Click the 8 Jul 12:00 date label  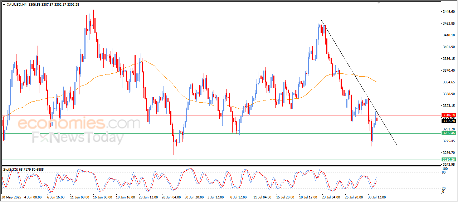coord(239,197)
